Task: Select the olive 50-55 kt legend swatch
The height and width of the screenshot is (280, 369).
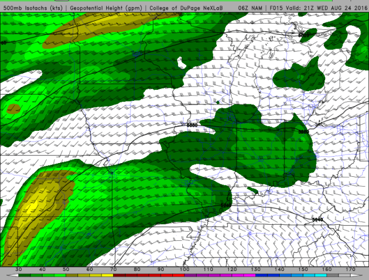Action: click(x=71, y=275)
